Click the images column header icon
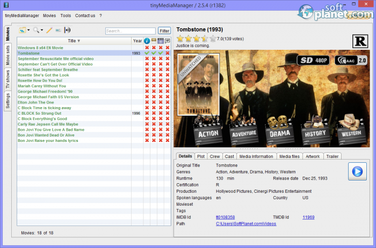 pyautogui.click(x=154, y=41)
